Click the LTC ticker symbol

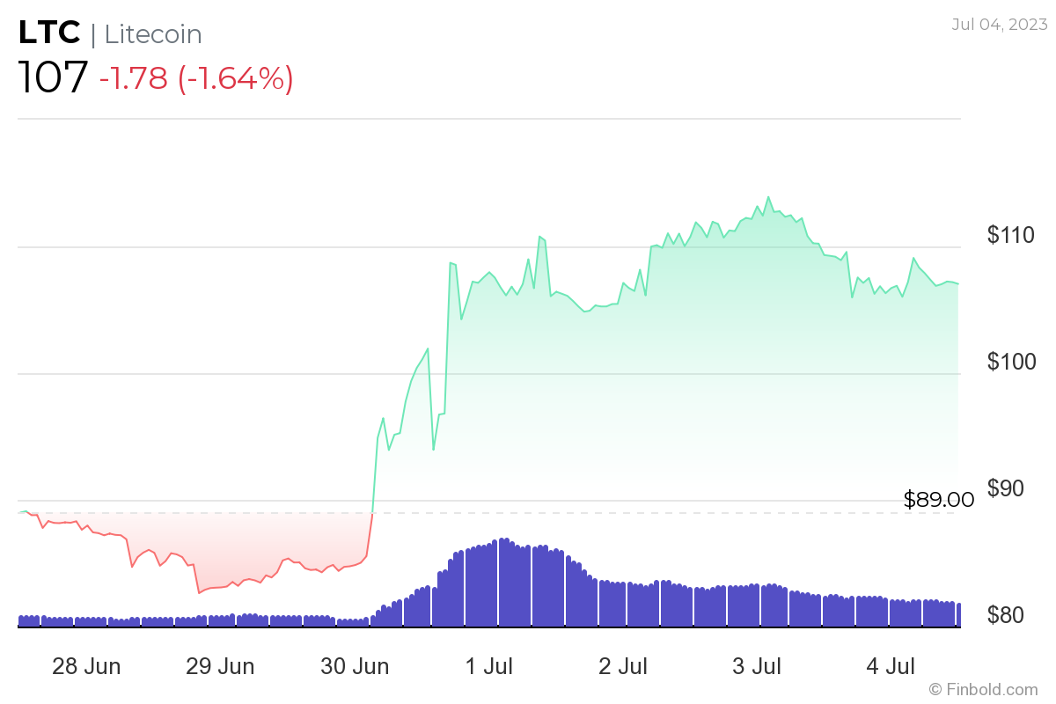pyautogui.click(x=49, y=34)
